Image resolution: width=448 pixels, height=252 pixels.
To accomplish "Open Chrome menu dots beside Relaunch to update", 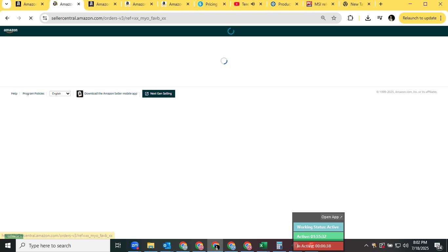I will tap(440, 18).
